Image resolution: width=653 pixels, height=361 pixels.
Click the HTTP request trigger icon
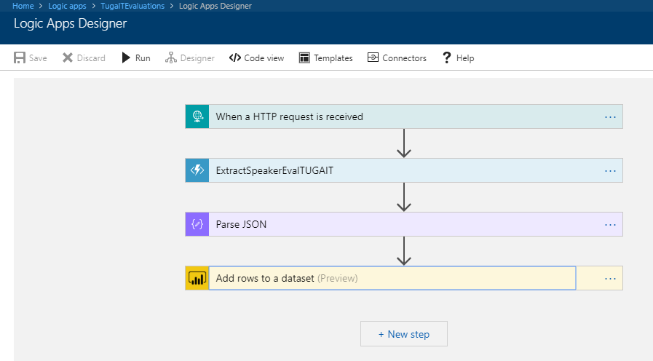(x=197, y=116)
